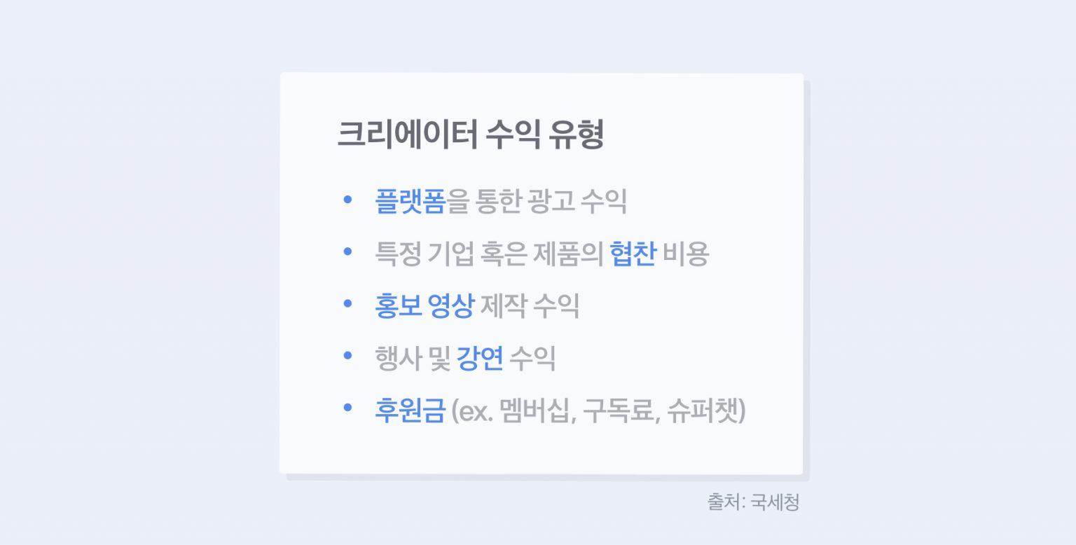Click the blue highlighted word 후원금
Image resolution: width=1076 pixels, height=545 pixels.
(411, 411)
